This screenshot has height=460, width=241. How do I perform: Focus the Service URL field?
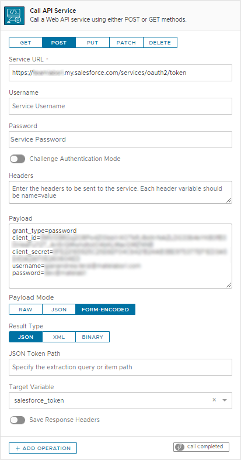point(120,73)
